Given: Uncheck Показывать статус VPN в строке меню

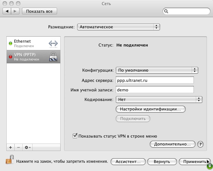Looking at the screenshot, I should [x=75, y=136].
